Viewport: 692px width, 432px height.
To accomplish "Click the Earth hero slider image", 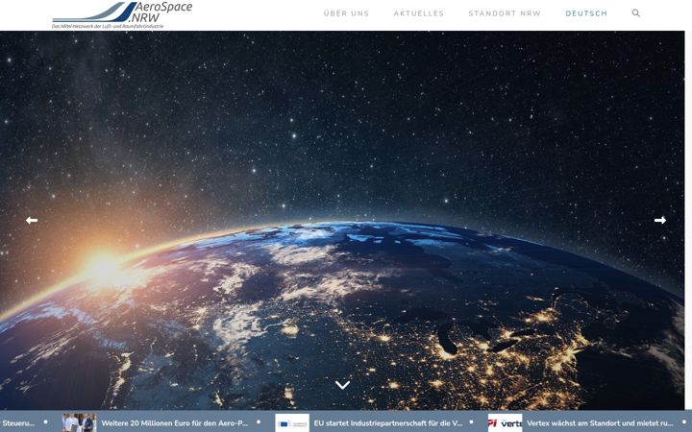I will click(x=342, y=221).
